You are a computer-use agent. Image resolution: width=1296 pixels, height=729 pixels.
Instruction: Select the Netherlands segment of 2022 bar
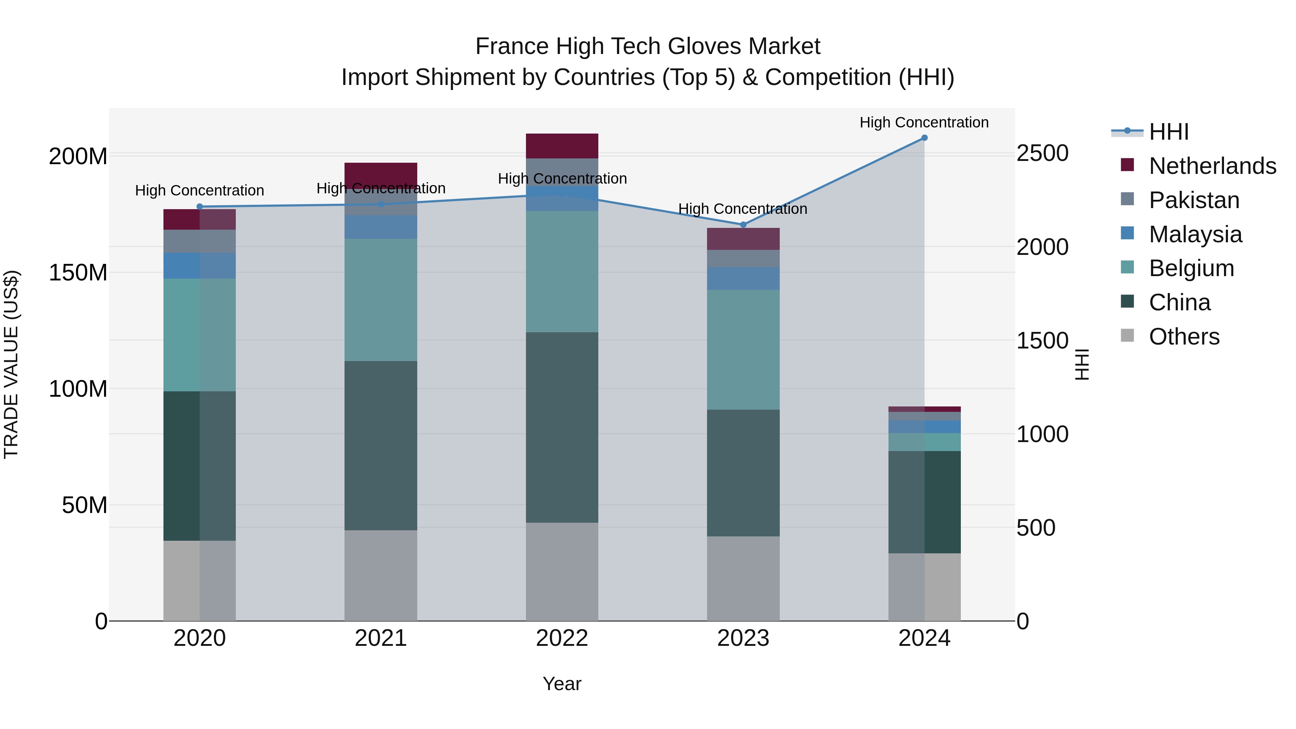pyautogui.click(x=562, y=147)
